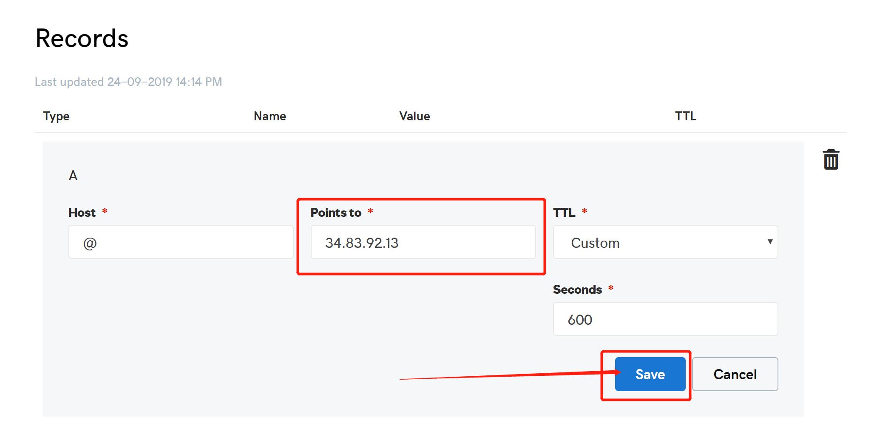
Task: Click the TTL dropdown arrow
Action: tap(770, 242)
